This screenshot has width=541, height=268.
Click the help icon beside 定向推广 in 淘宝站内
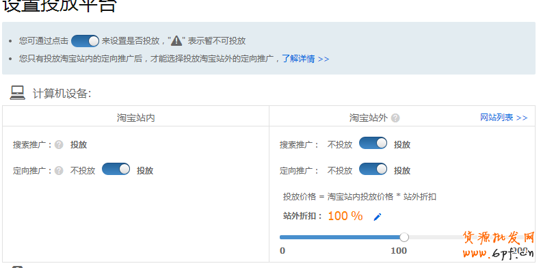[59, 170]
